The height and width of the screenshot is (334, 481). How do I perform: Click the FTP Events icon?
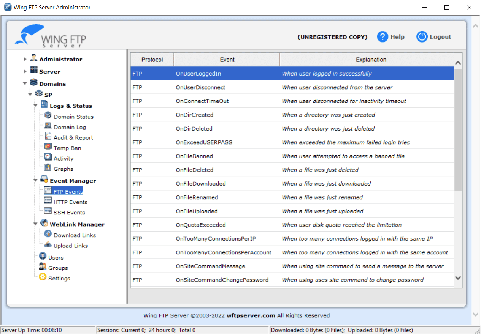coord(48,191)
